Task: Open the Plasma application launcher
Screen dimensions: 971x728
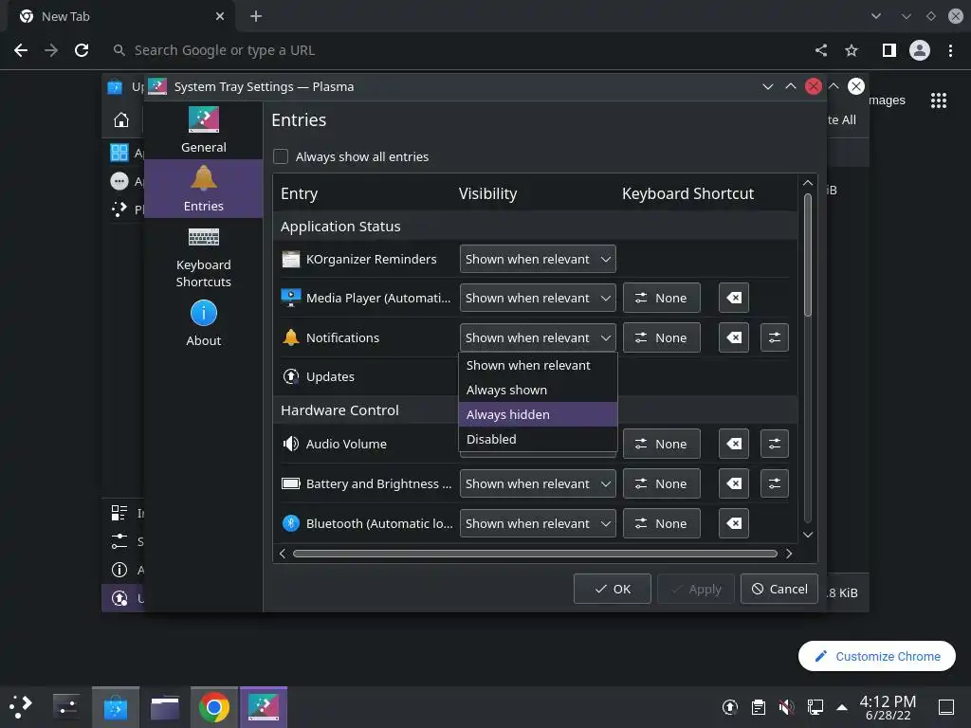Action: click(21, 707)
